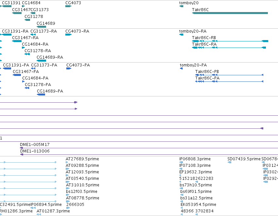
Task: Select the tomboy20-PA protein label
Action: [x=193, y=65]
